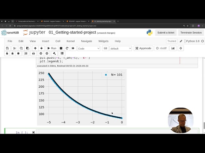Click the printer icon
Screen dimensions: 205x153
pyautogui.click(x=33, y=53)
